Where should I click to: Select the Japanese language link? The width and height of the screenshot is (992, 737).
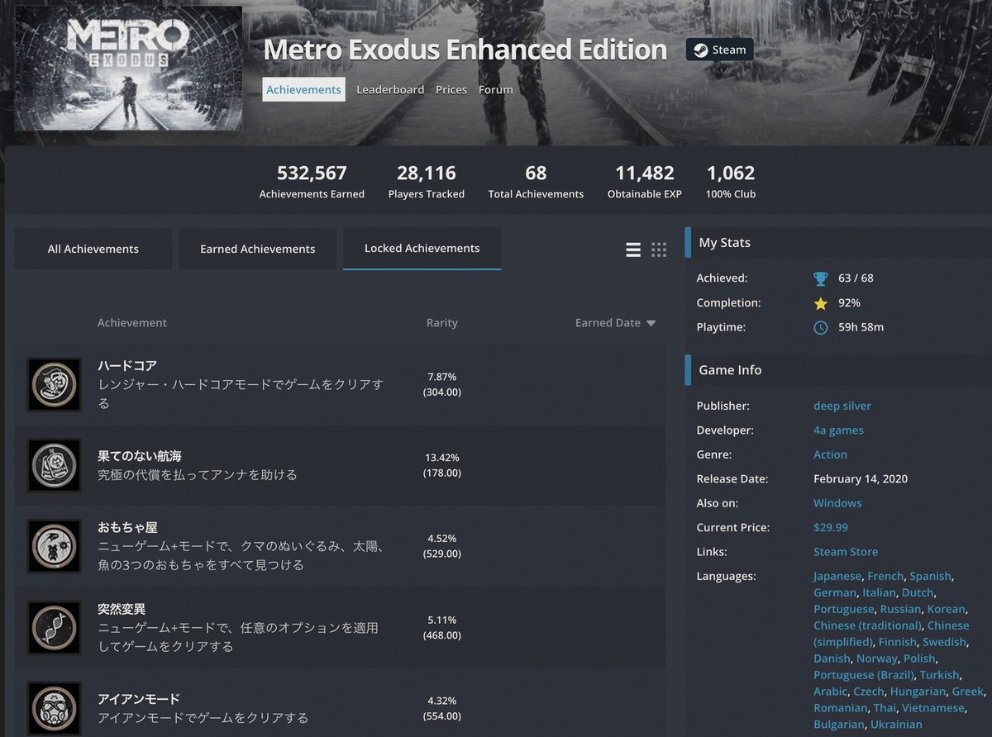(x=837, y=576)
